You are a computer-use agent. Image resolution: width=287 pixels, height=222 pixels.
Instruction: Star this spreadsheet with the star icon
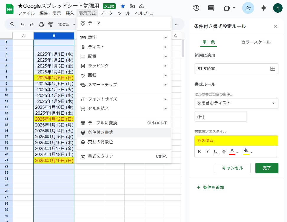pos(123,6)
